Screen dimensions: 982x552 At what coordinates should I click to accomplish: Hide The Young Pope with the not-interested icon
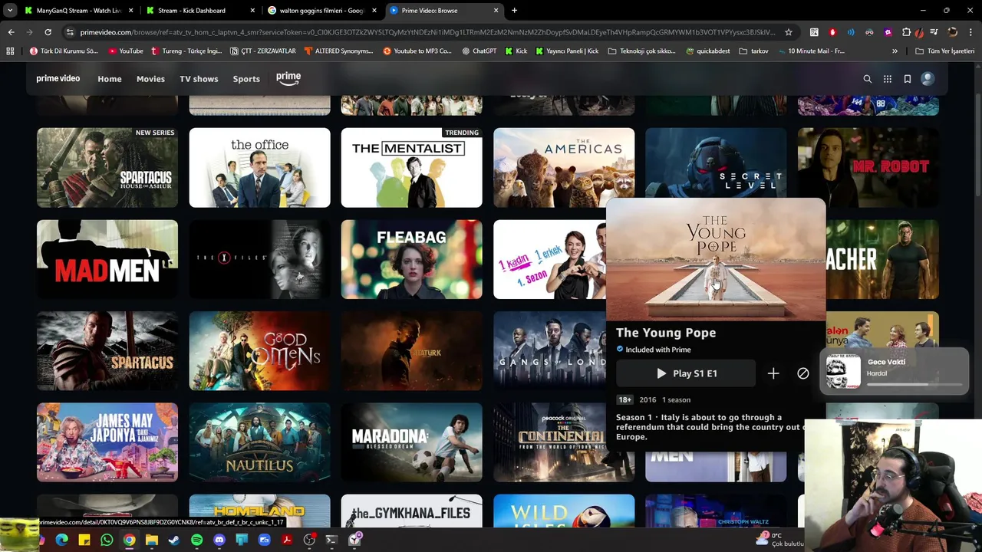(x=803, y=373)
